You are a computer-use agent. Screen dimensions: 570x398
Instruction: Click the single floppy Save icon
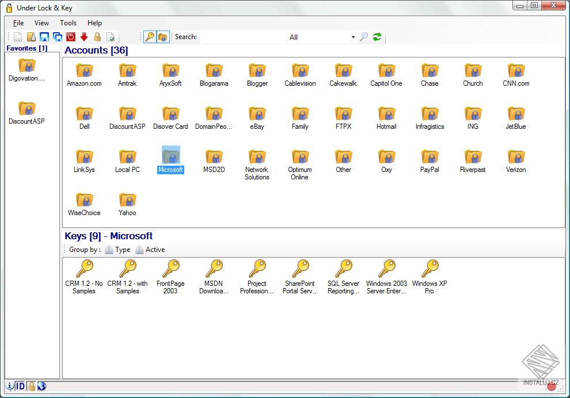click(44, 37)
